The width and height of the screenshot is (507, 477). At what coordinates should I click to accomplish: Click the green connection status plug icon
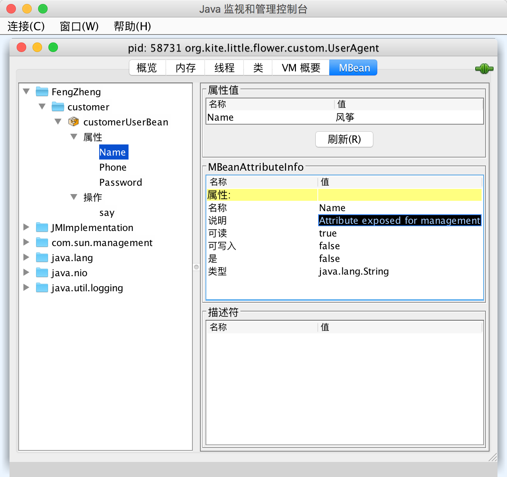pyautogui.click(x=484, y=69)
